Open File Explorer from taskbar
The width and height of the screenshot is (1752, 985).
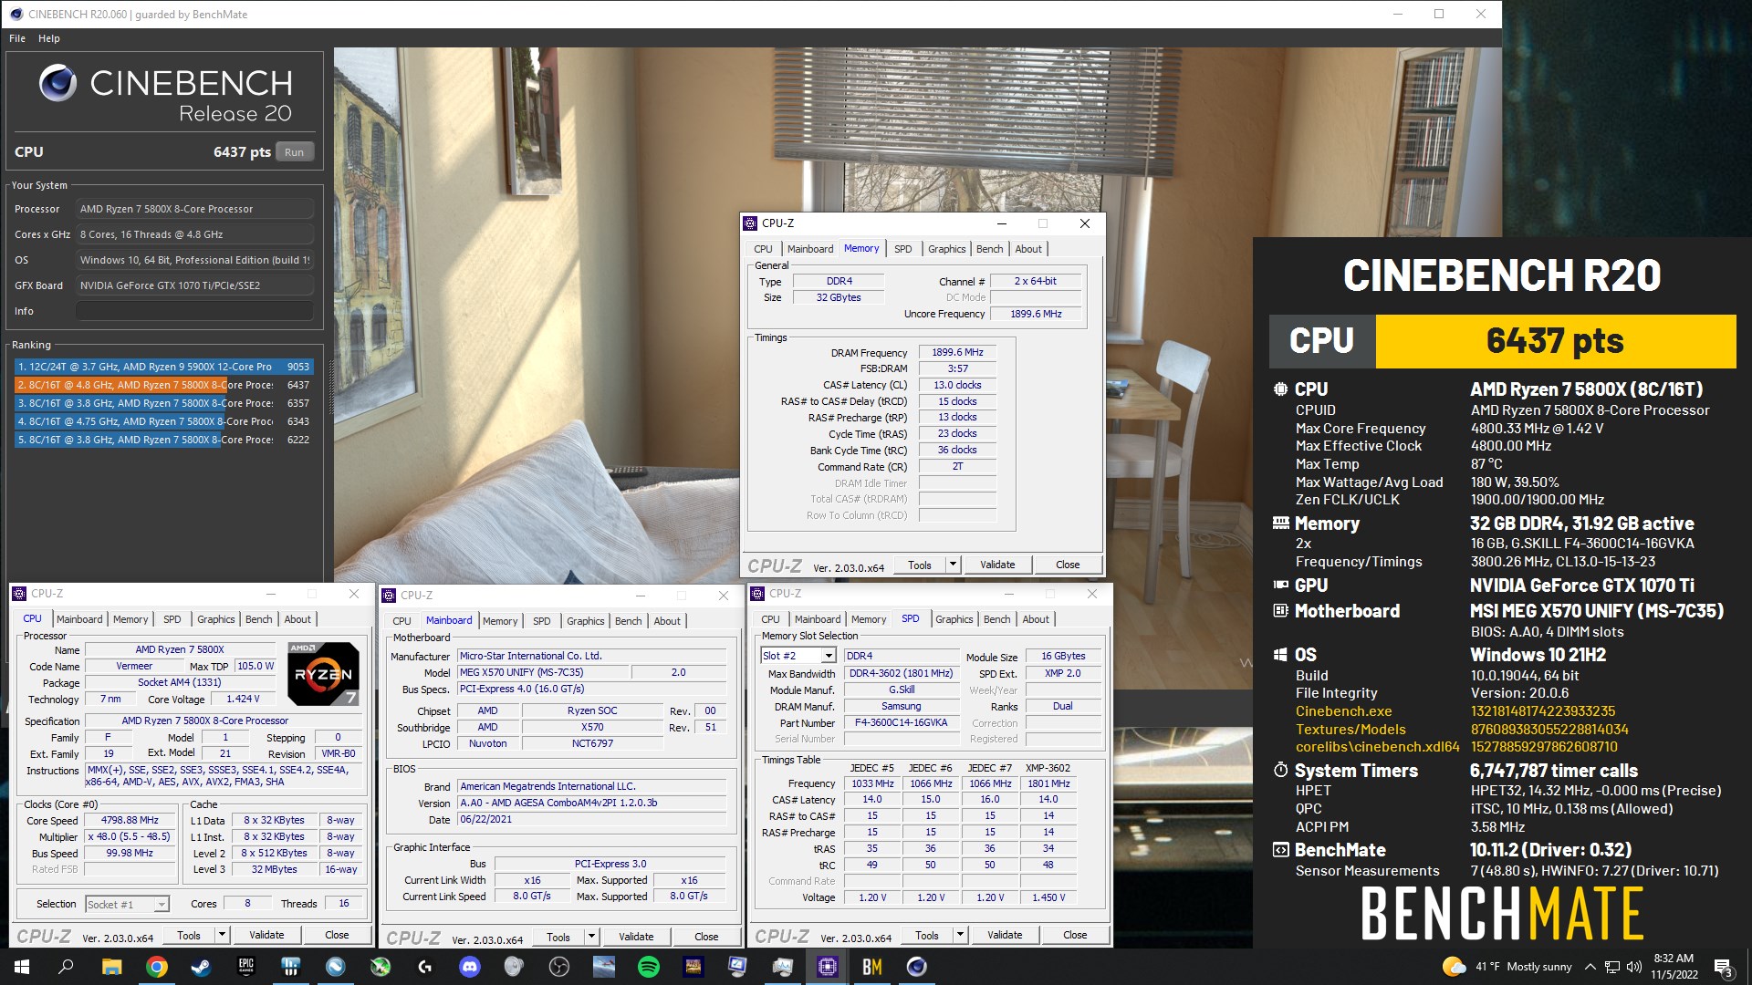[111, 967]
